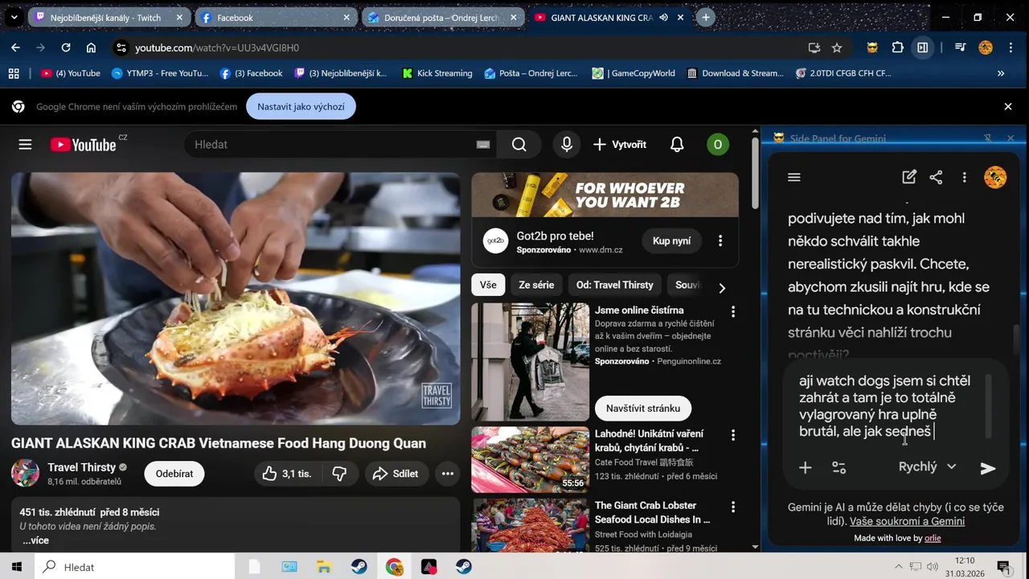
Task: Dismiss the default browser notification bar
Action: (x=1008, y=106)
